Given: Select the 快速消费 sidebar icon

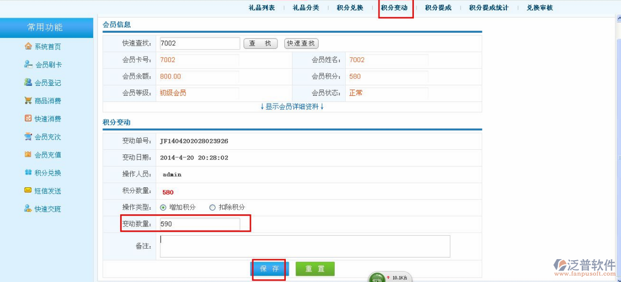Looking at the screenshot, I should point(28,119).
